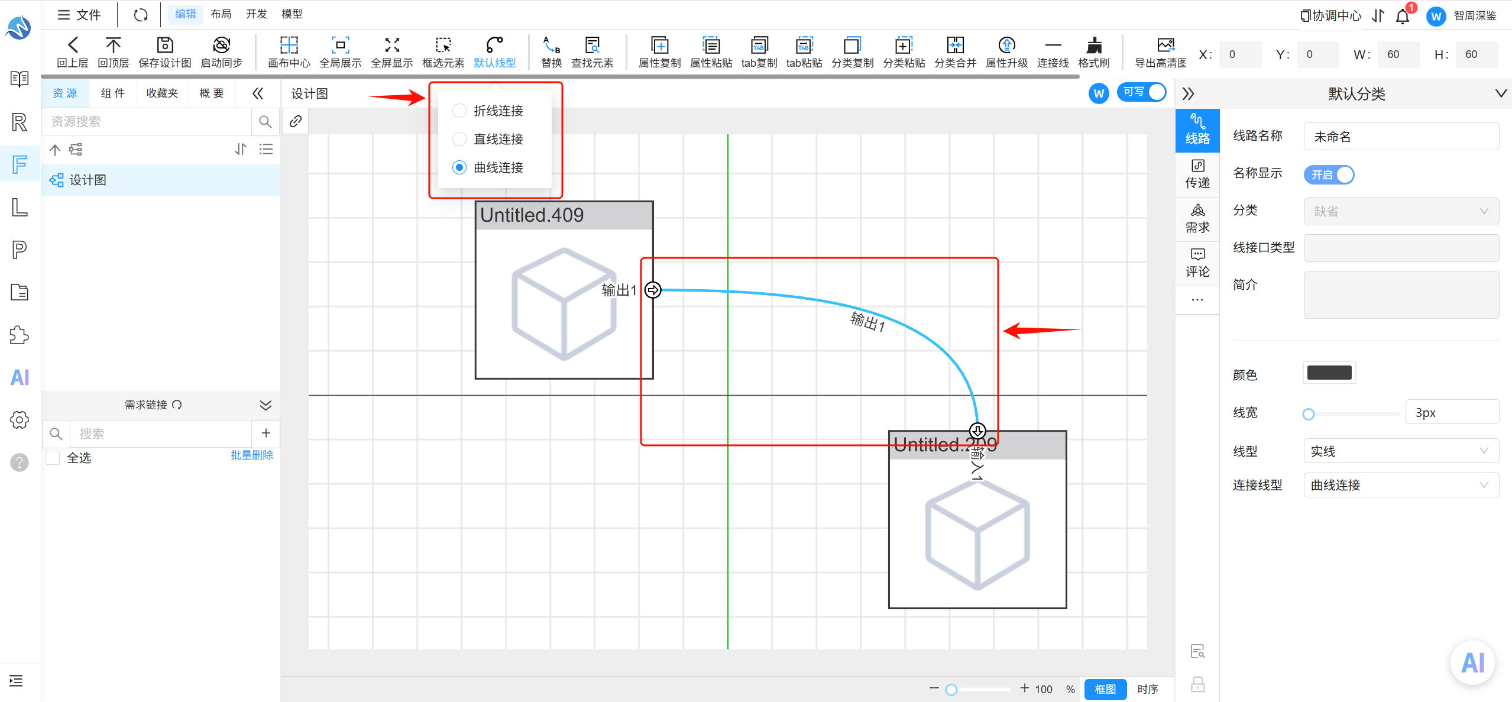The image size is (1512, 702).
Task: Collapse the 需求链接 panel chevron
Action: pos(266,405)
